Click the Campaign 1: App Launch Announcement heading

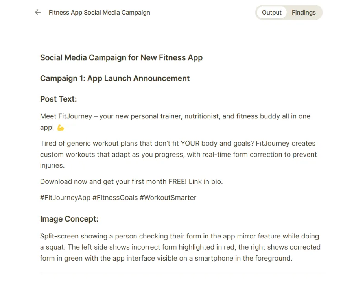coord(115,78)
